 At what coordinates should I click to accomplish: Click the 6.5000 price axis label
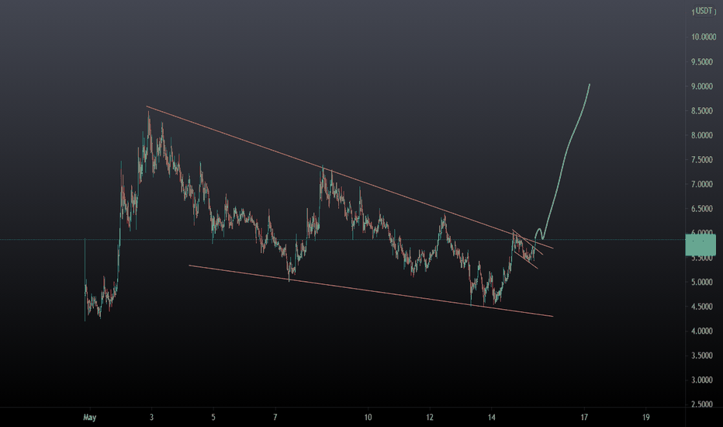coord(701,209)
